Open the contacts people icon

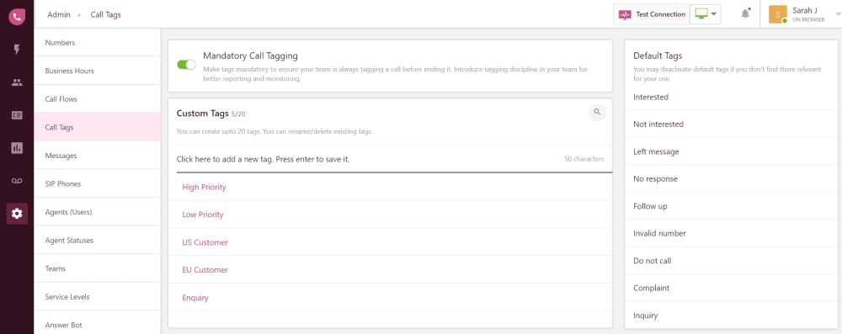(17, 82)
